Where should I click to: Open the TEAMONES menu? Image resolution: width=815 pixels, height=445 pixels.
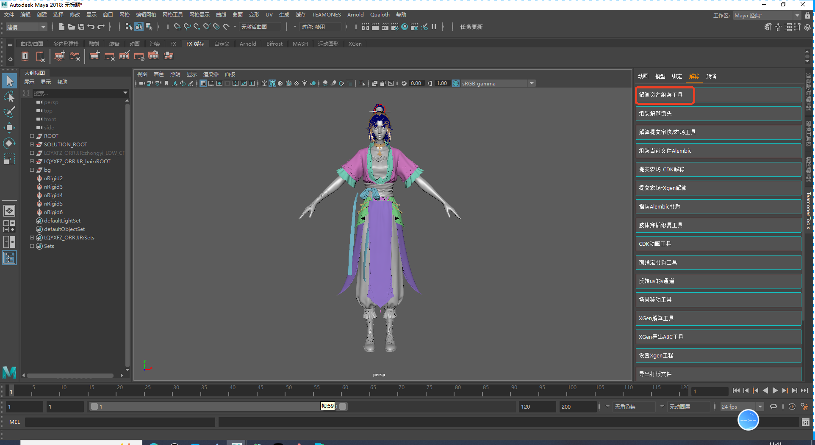326,15
